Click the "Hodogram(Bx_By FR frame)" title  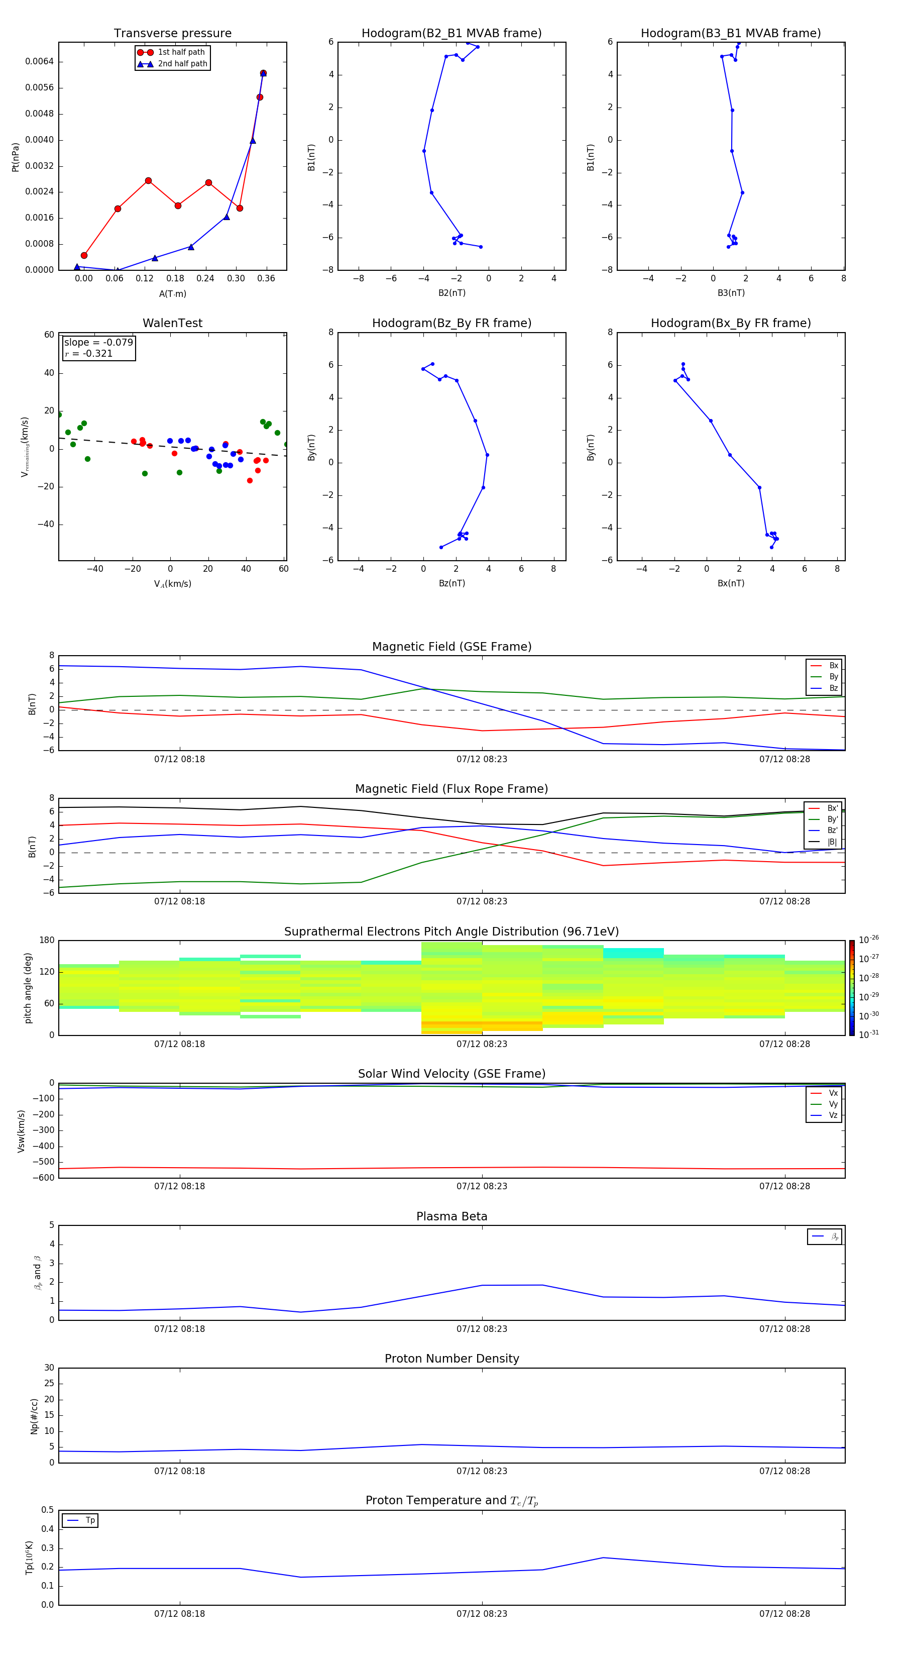731,323
